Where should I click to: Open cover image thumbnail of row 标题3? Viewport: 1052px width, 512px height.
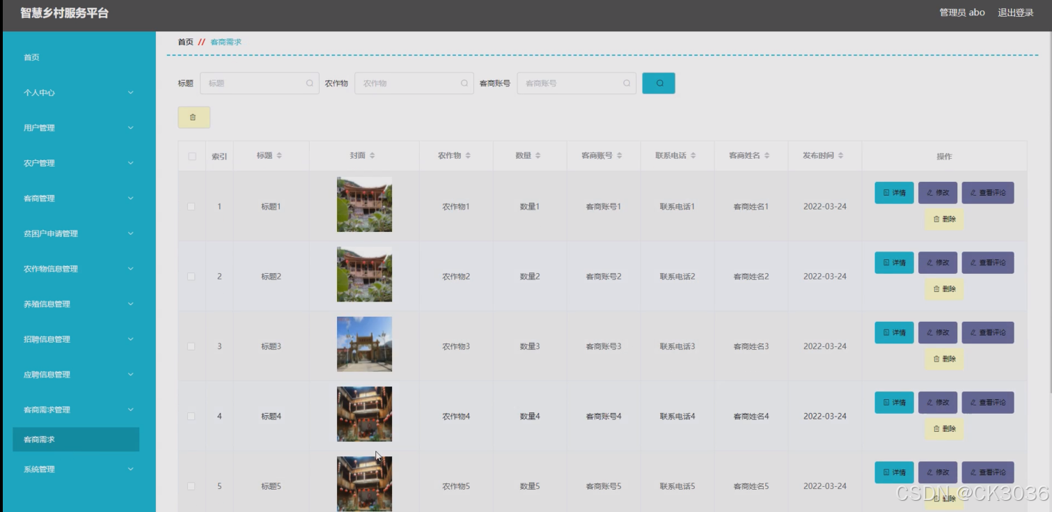coord(364,344)
